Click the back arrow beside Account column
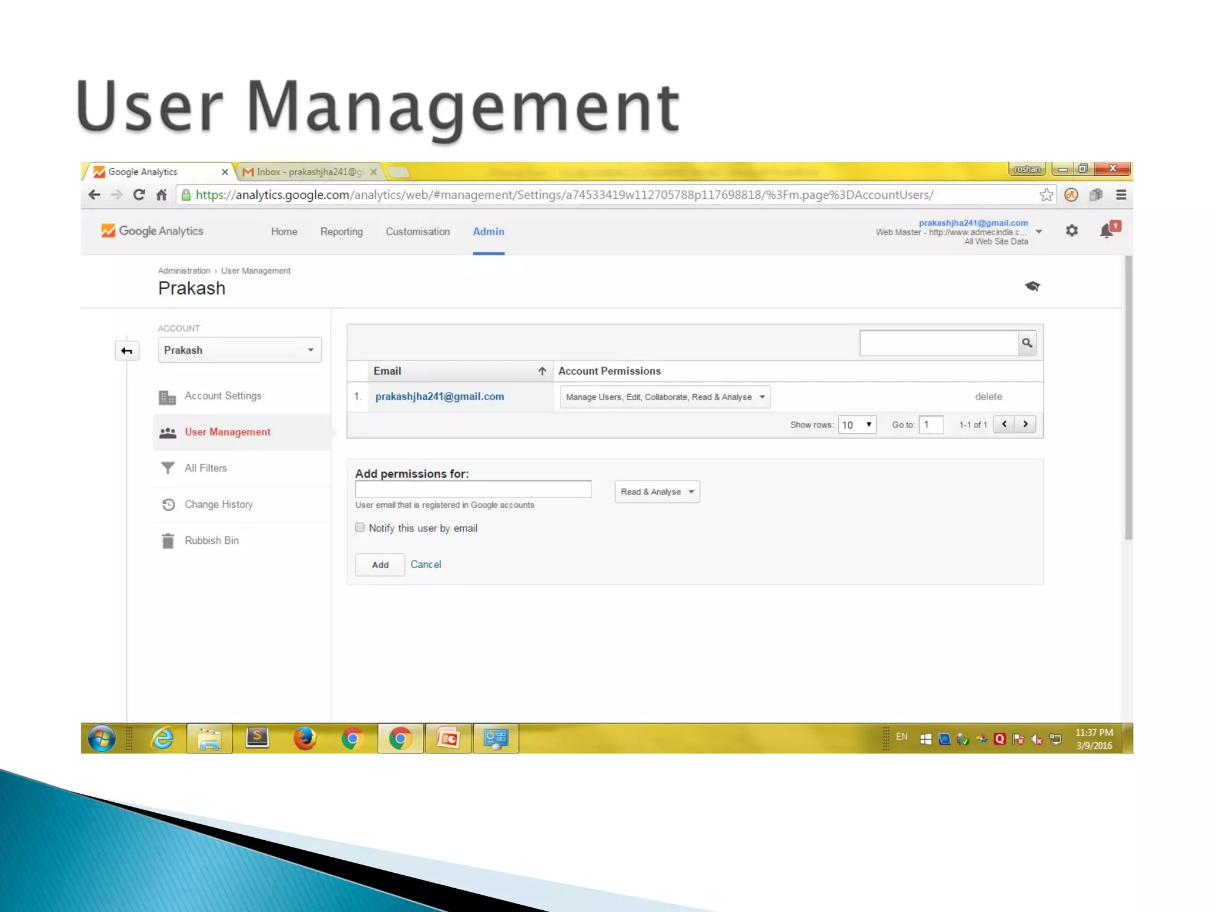The width and height of the screenshot is (1216, 912). tap(126, 350)
